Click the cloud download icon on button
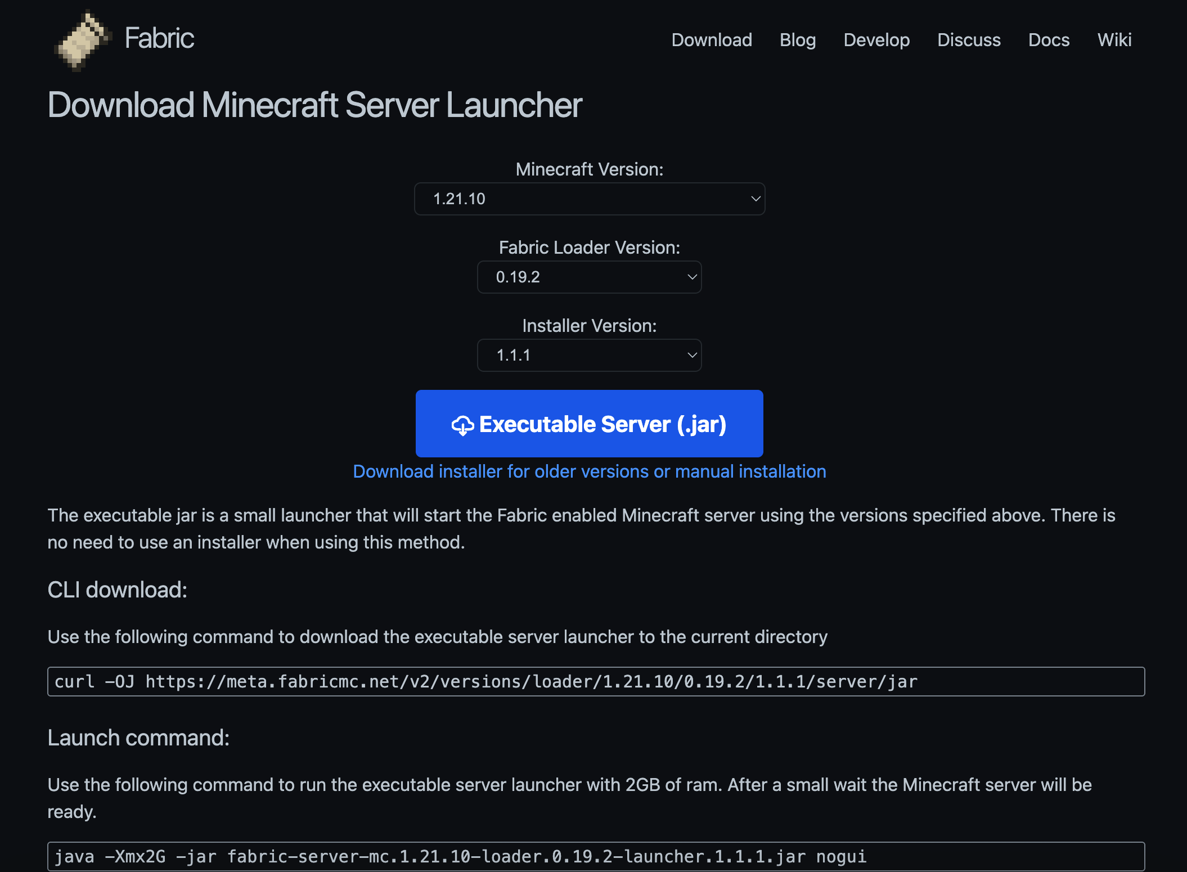The height and width of the screenshot is (872, 1187). 462,425
